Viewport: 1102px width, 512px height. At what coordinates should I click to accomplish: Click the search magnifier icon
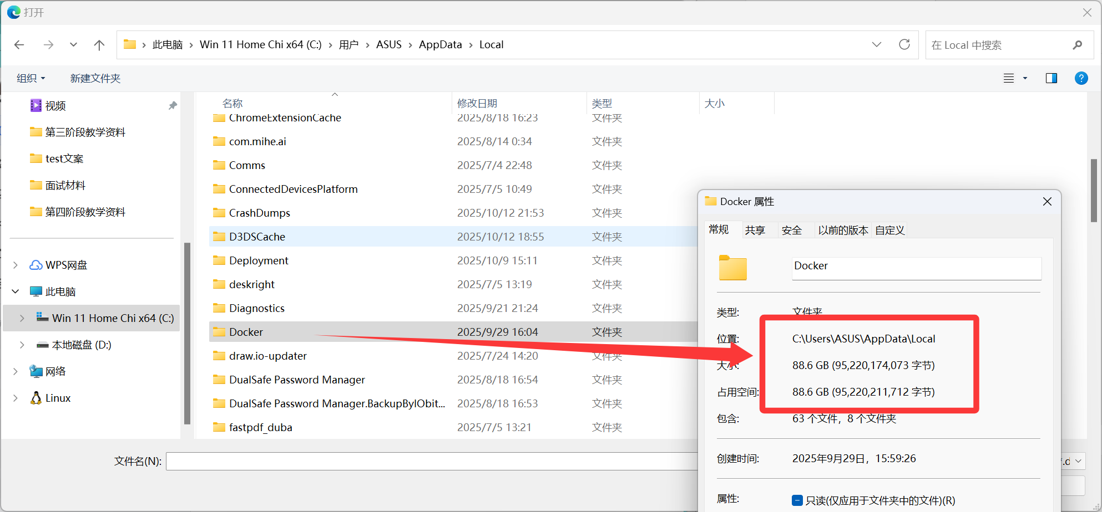tap(1078, 45)
